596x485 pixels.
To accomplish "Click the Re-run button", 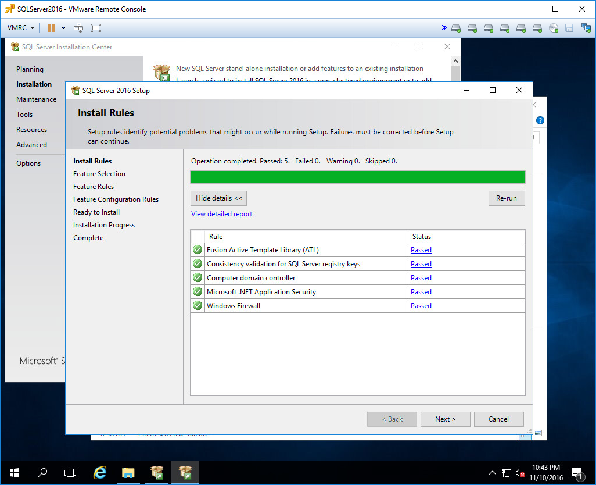I will click(507, 198).
